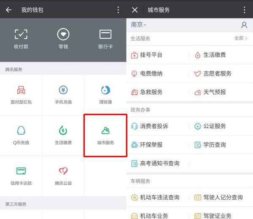Open 理财通 wealth management icon
253x219 pixels.
[105, 90]
